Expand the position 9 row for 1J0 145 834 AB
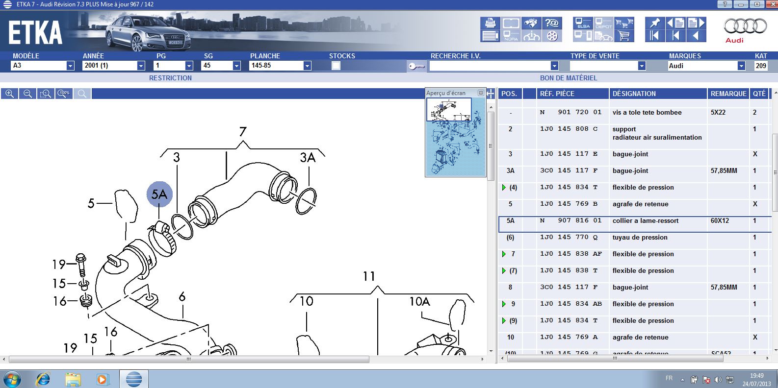This screenshot has width=778, height=388. click(504, 304)
